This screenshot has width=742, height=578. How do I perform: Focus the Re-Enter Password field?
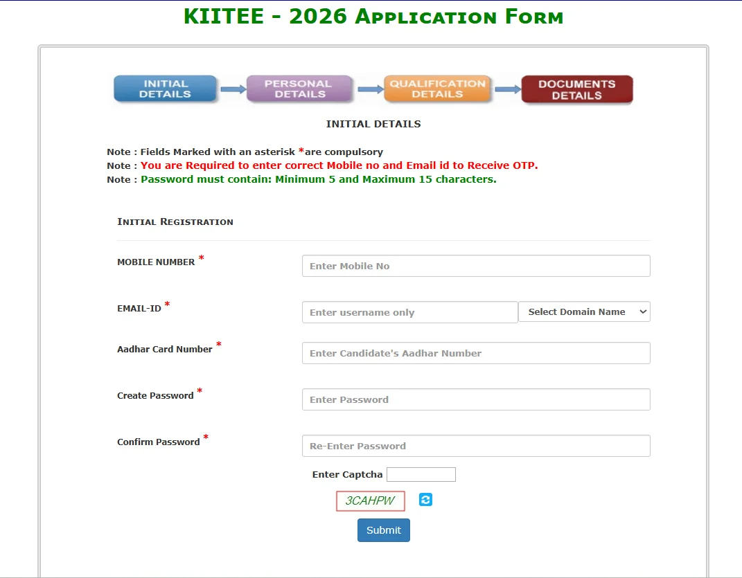point(476,446)
